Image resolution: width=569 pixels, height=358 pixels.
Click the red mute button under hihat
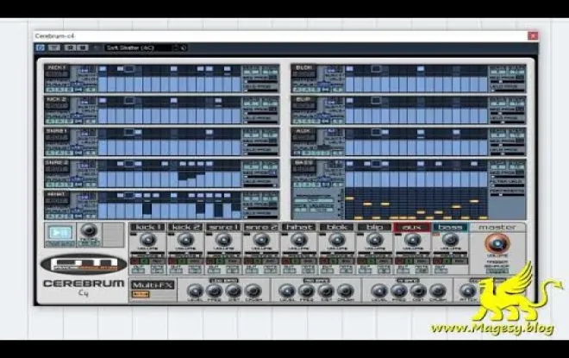tap(286, 261)
